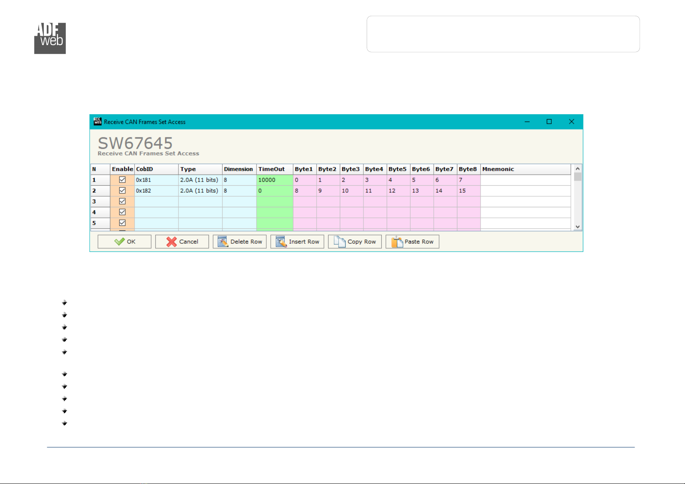Screen dimensions: 685x484
Task: Select the CobID cell 0x181
Action: pos(157,180)
